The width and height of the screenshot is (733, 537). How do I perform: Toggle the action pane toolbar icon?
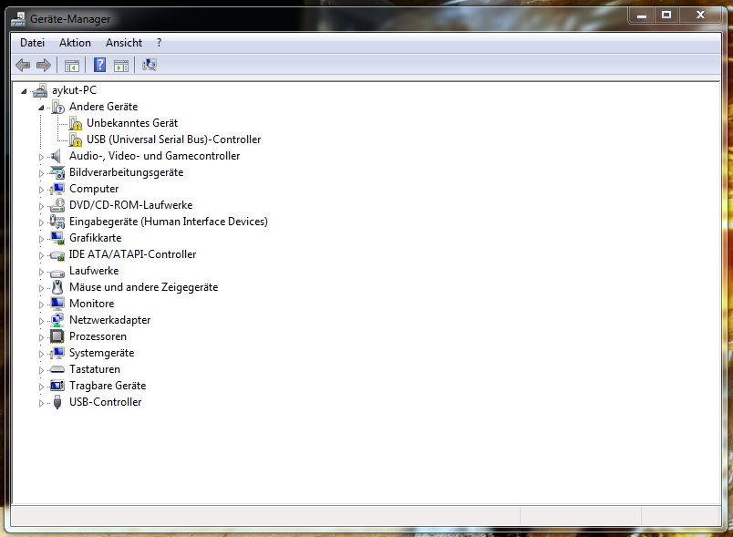point(121,66)
